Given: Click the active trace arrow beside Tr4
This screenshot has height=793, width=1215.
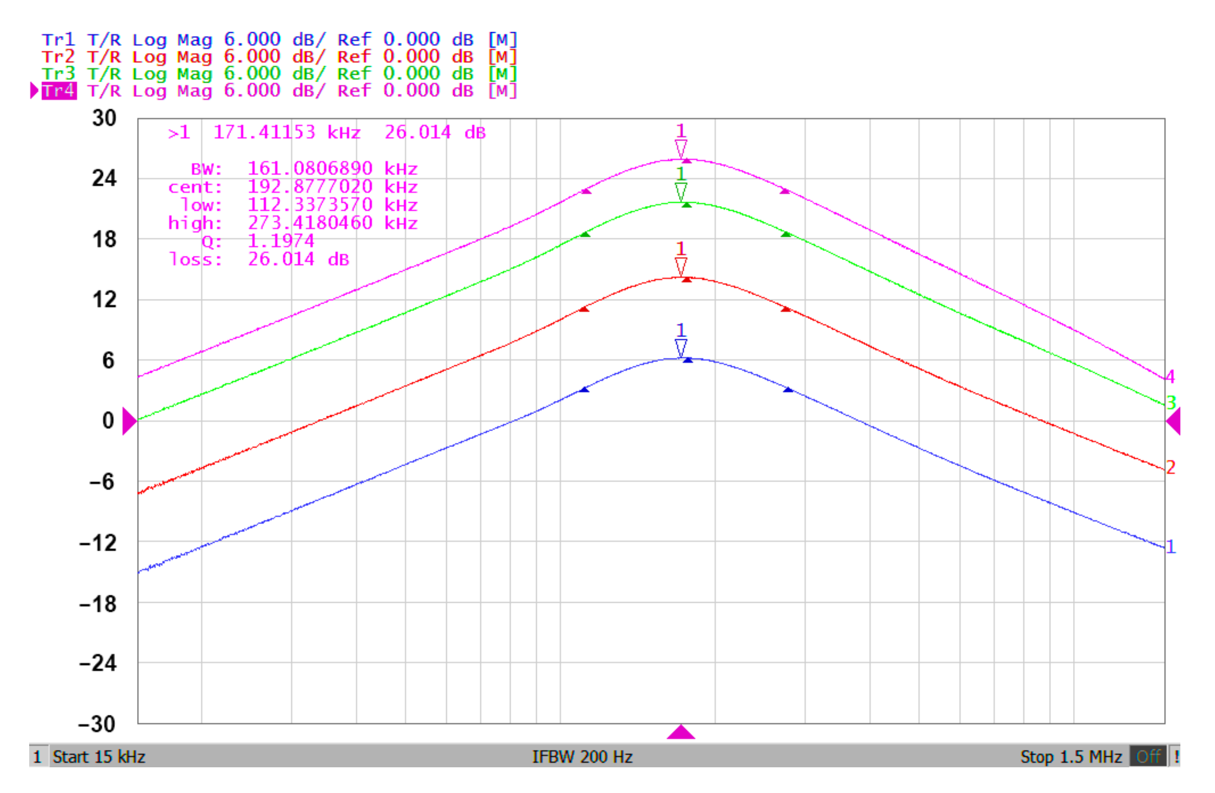Looking at the screenshot, I should tap(34, 91).
